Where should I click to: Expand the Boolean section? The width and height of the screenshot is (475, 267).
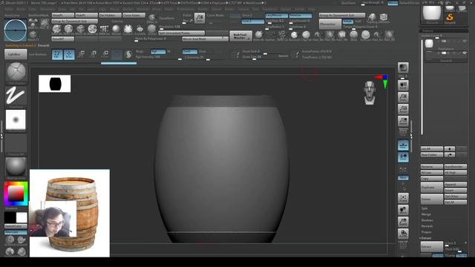click(427, 220)
